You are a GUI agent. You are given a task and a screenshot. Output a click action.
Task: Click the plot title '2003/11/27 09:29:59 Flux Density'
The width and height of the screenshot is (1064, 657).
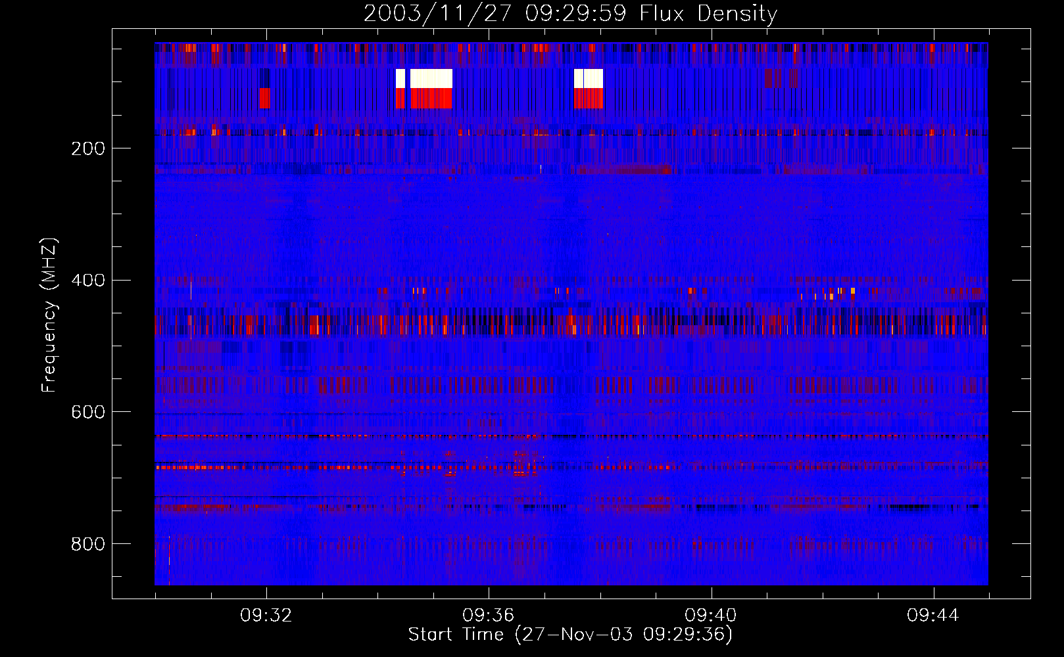(570, 13)
